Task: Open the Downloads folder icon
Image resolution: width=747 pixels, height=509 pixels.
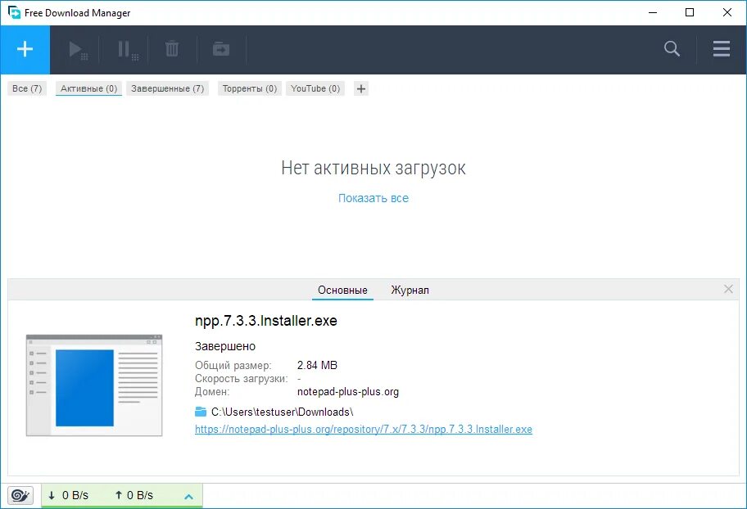Action: [201, 412]
